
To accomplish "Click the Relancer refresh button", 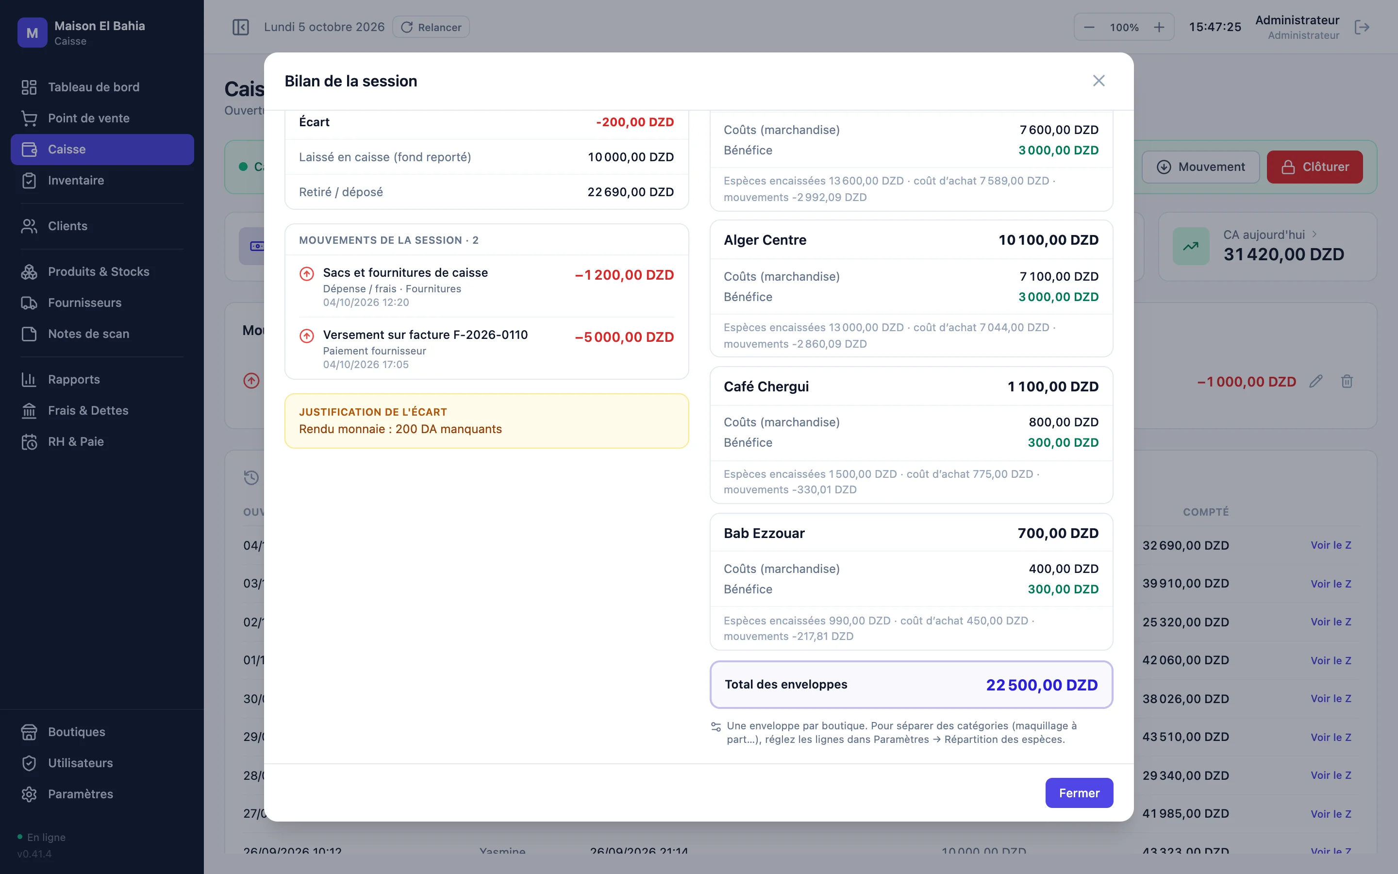I will point(431,27).
